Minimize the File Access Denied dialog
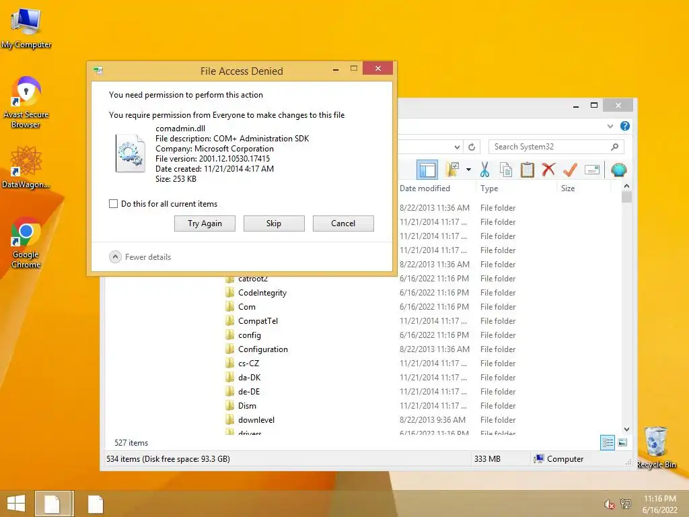This screenshot has height=517, width=689. click(x=336, y=69)
